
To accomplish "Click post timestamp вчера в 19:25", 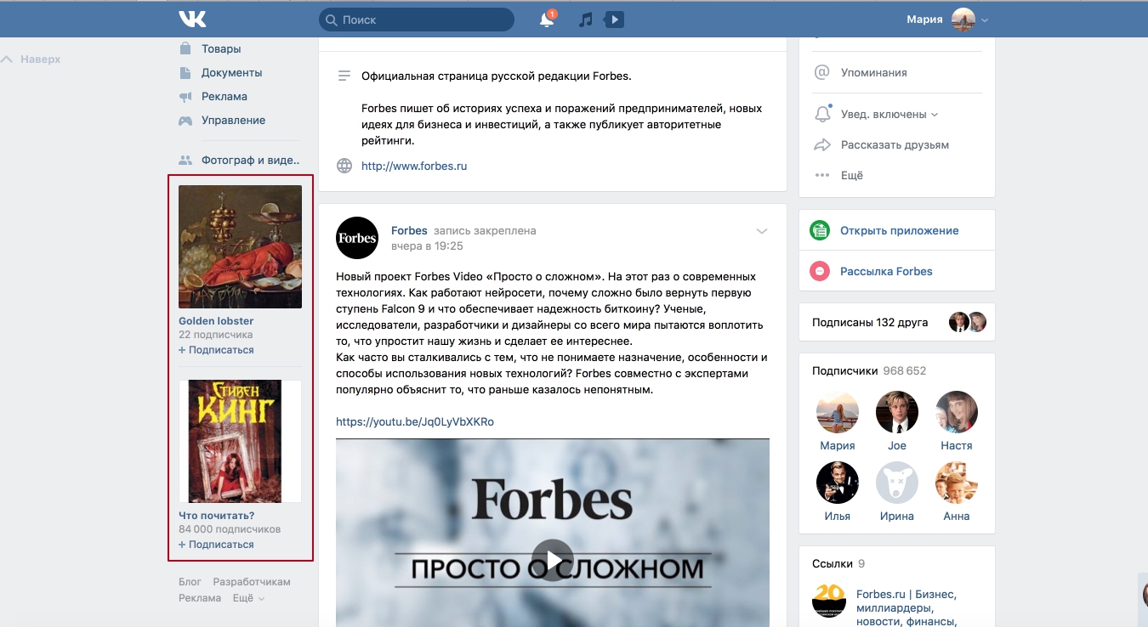I will click(427, 246).
